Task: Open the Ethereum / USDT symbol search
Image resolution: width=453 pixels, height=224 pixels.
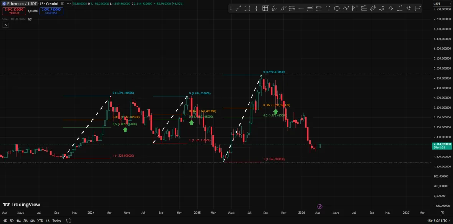Action: (20, 4)
